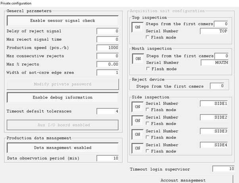The height and width of the screenshot is (183, 239).
Task: Toggle the ON button for SIDE3
Action: point(138,134)
